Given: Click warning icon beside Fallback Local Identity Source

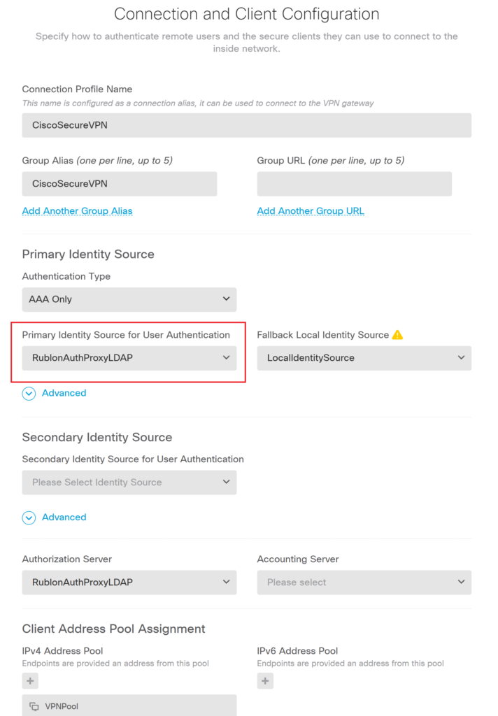Looking at the screenshot, I should [397, 335].
